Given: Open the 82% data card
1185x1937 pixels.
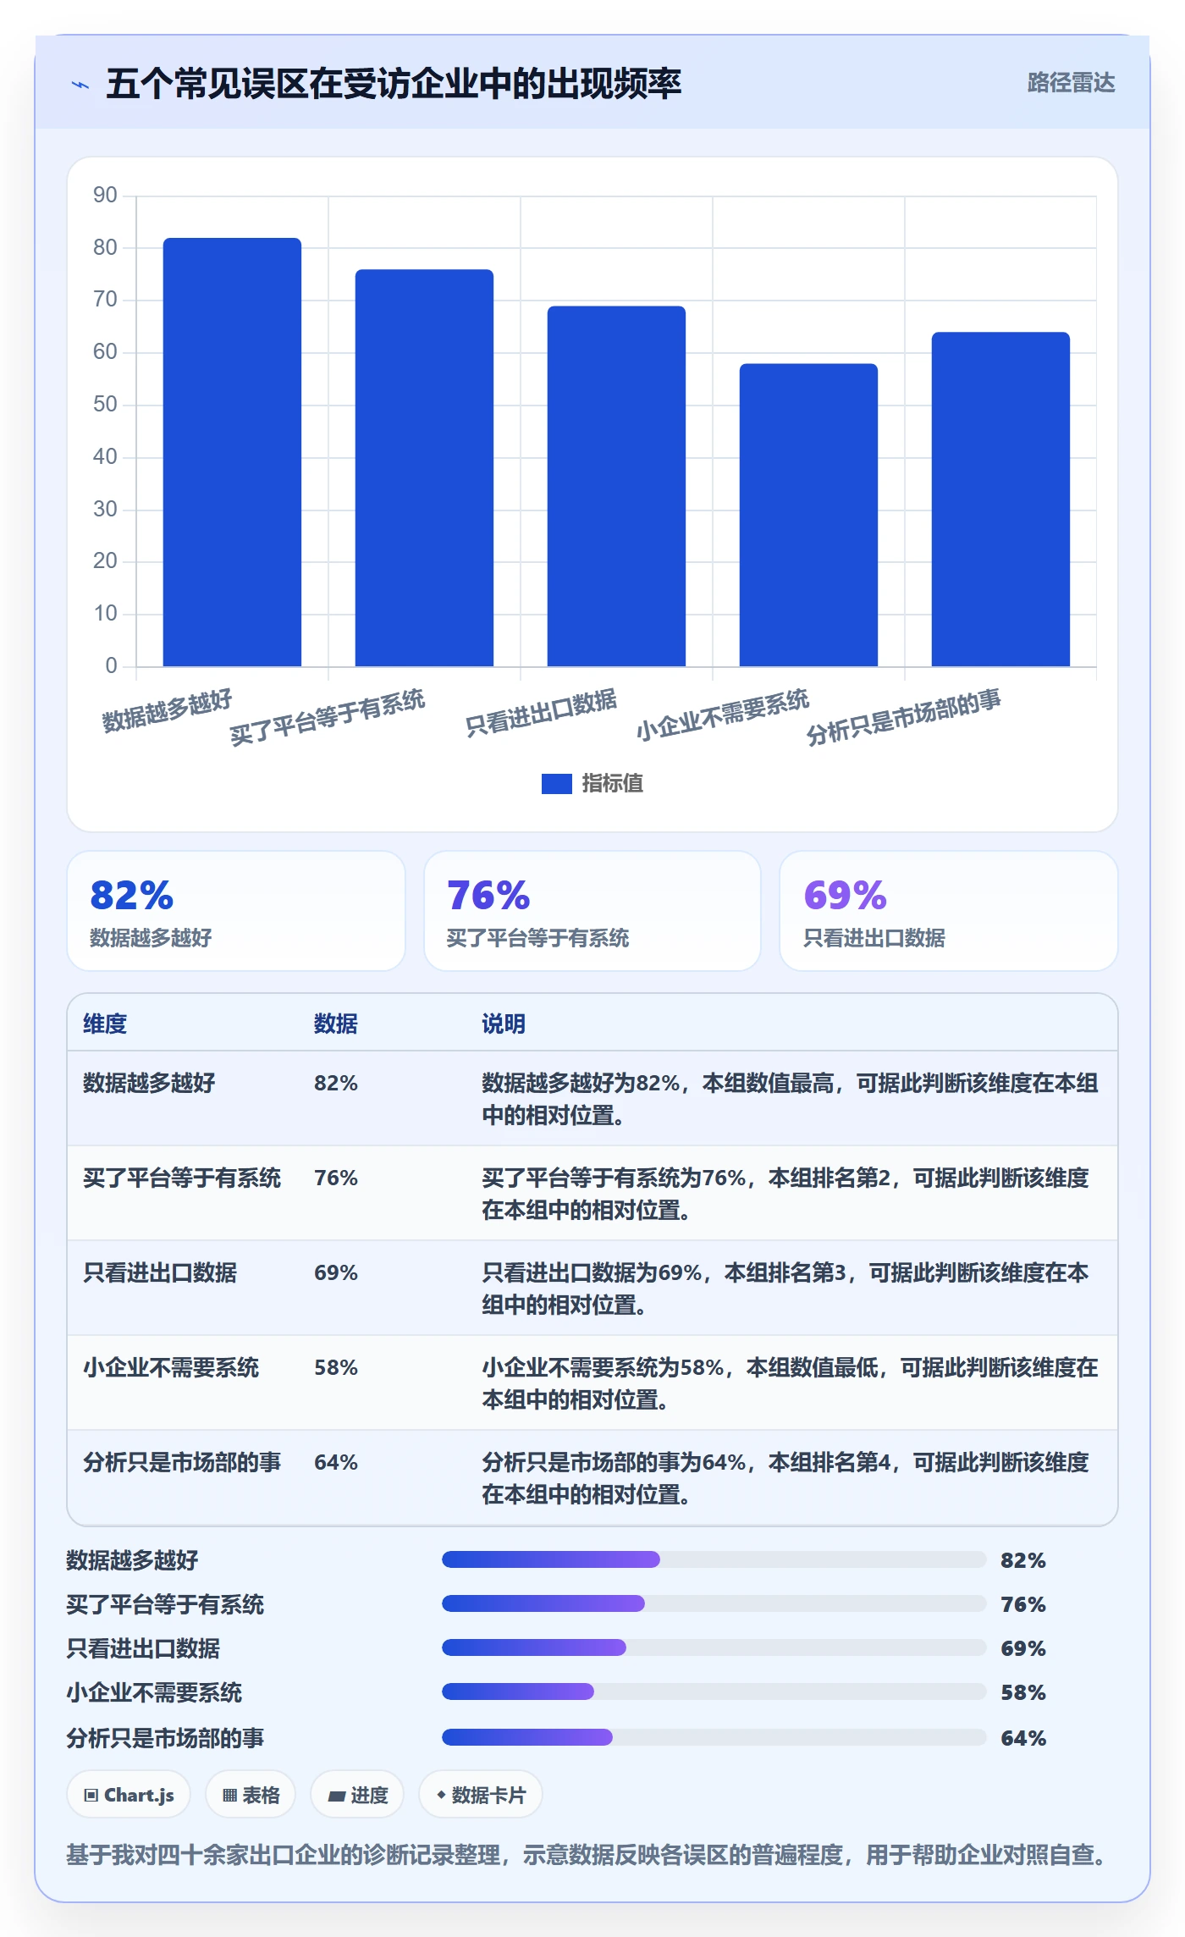Looking at the screenshot, I should point(236,911).
